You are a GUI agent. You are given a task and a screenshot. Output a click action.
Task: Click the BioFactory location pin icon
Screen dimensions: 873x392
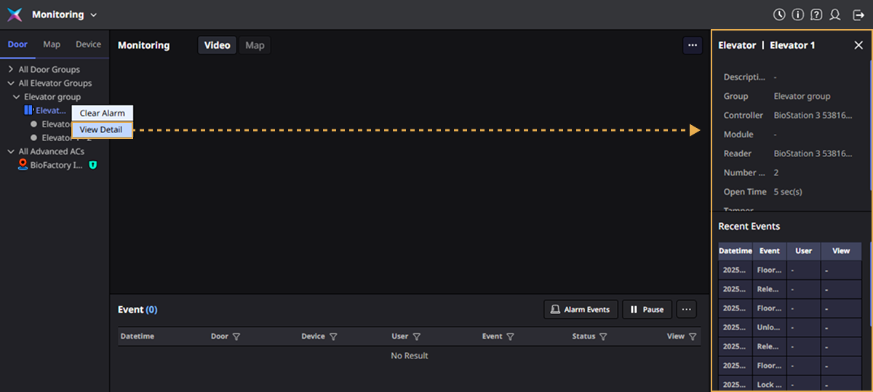tap(23, 165)
